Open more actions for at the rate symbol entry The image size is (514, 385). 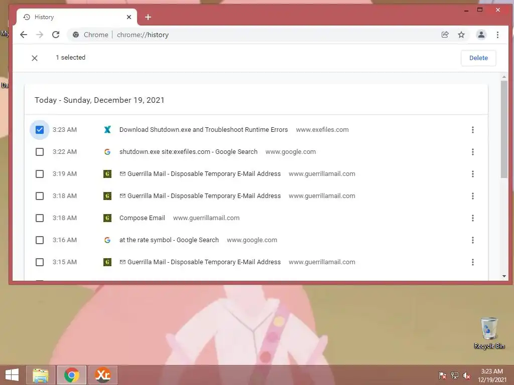point(473,240)
